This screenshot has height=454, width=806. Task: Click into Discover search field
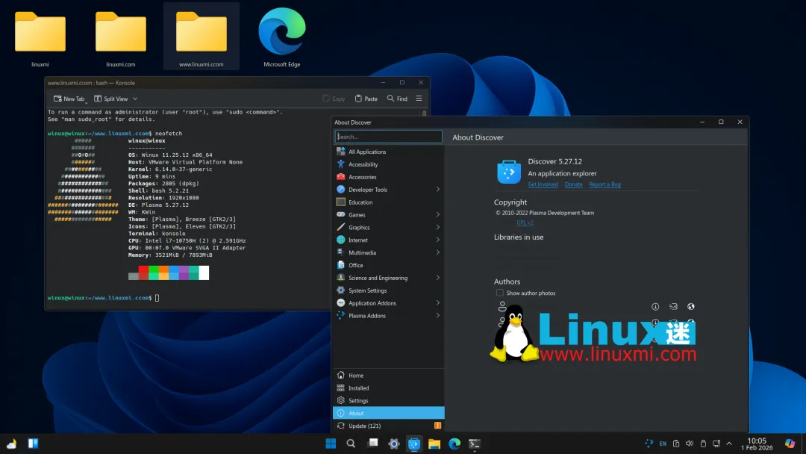pyautogui.click(x=389, y=137)
